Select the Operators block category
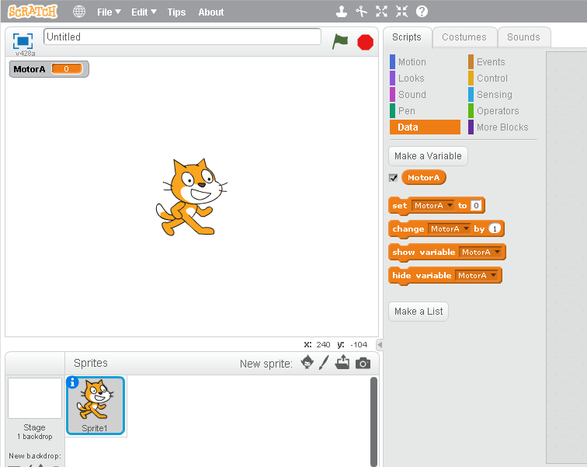This screenshot has width=587, height=467. click(498, 111)
